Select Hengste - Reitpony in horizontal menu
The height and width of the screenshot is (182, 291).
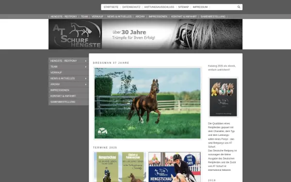(64, 17)
